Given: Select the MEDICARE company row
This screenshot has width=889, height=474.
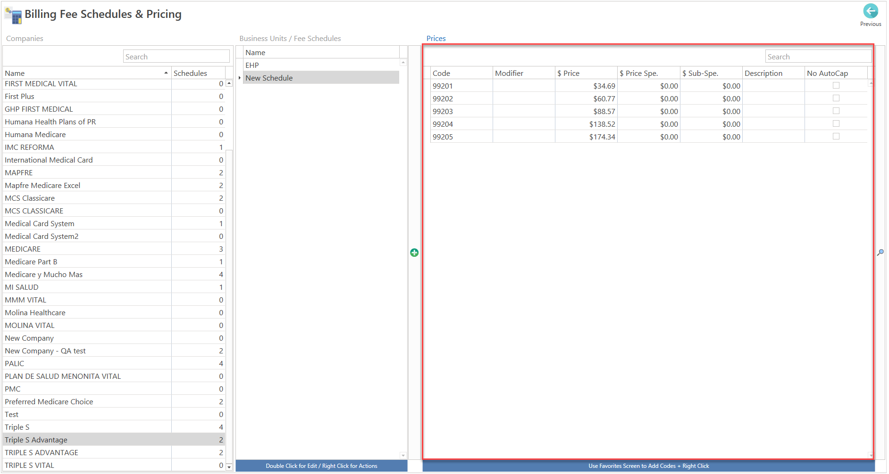Looking at the screenshot, I should point(114,249).
